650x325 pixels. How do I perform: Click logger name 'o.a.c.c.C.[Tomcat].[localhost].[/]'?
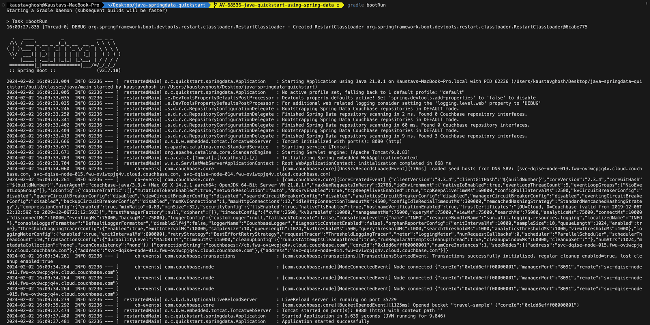211,158
